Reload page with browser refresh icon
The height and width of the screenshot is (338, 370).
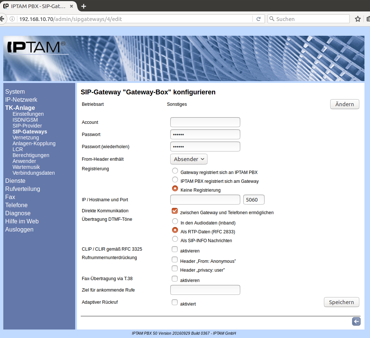(258, 19)
